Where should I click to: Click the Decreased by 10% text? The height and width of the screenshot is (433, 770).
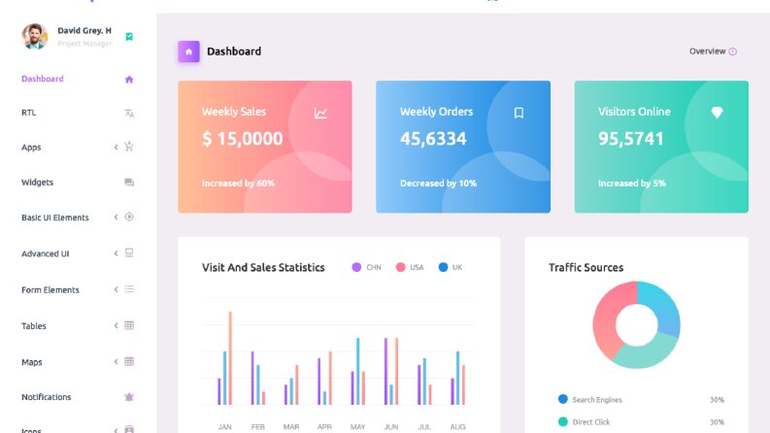[438, 183]
